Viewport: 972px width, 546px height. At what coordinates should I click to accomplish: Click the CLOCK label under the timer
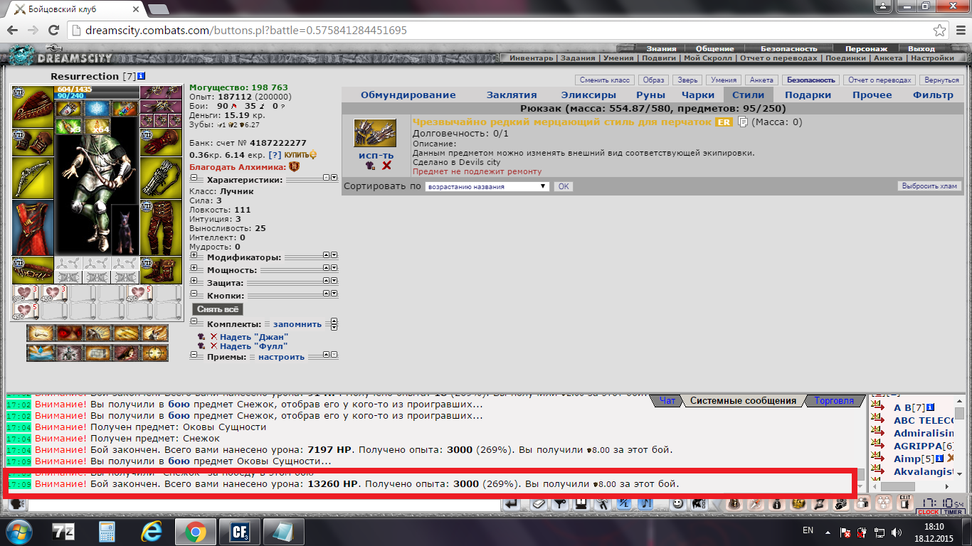[x=929, y=512]
